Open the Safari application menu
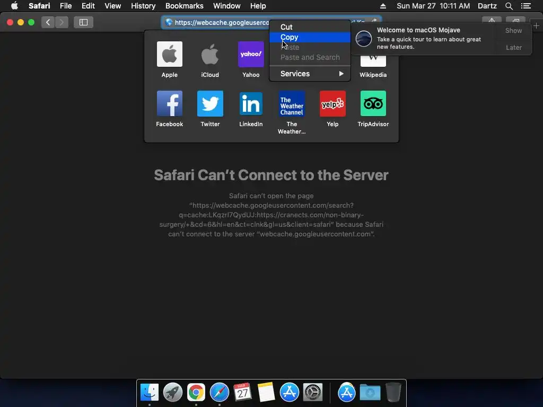Image resolution: width=543 pixels, height=407 pixels. click(39, 6)
